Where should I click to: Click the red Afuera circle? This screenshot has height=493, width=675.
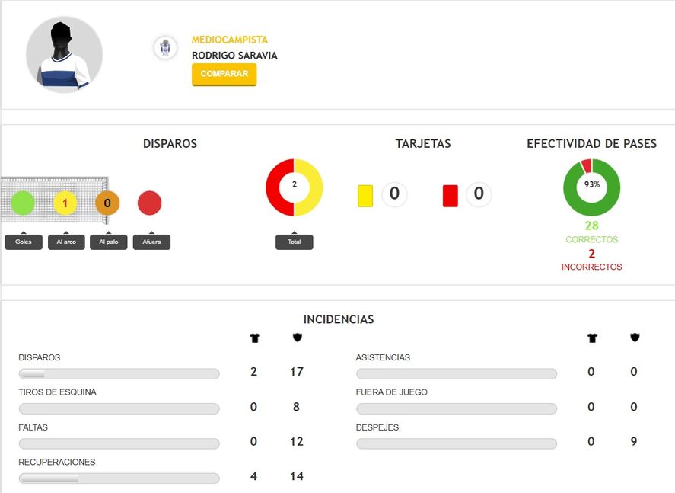click(x=149, y=203)
